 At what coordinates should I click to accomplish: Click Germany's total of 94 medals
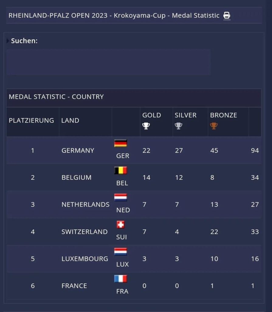255,151
